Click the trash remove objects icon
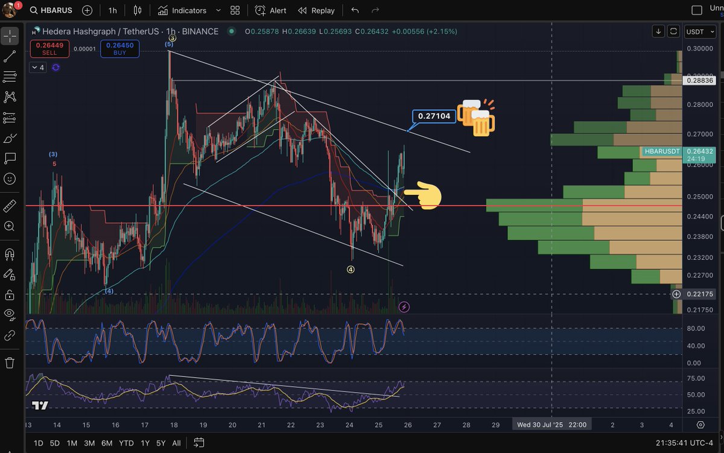This screenshot has height=453, width=724. [10, 363]
